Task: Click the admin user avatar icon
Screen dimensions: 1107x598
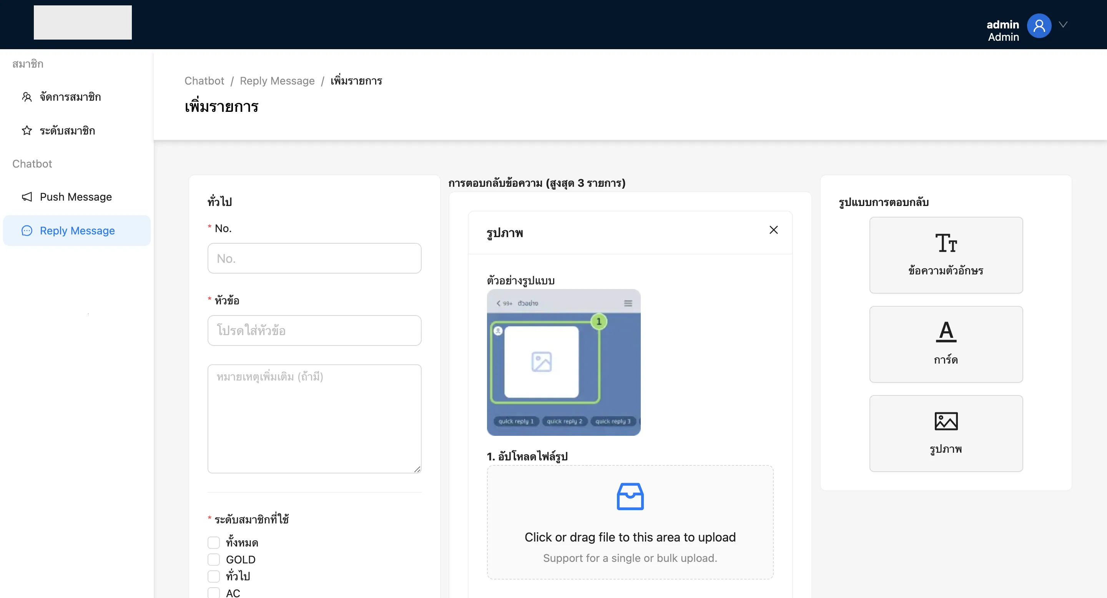Action: (x=1039, y=26)
